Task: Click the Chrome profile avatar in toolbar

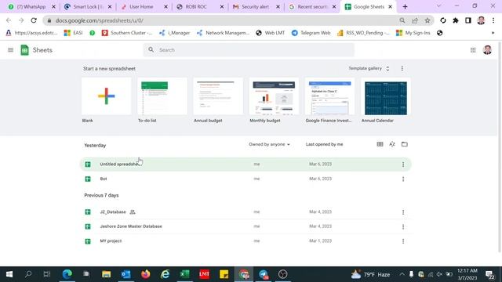Action: pyautogui.click(x=481, y=20)
